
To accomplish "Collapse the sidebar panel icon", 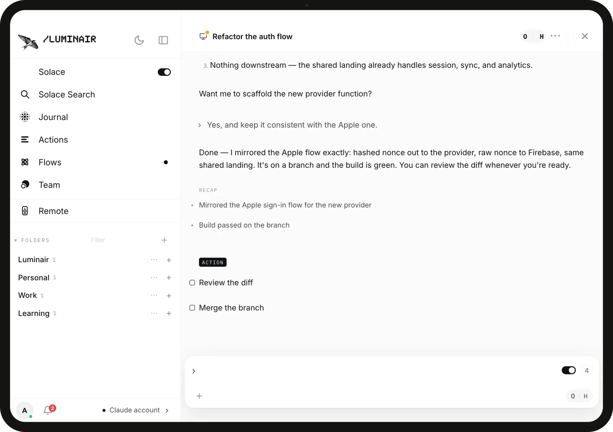I will 163,40.
